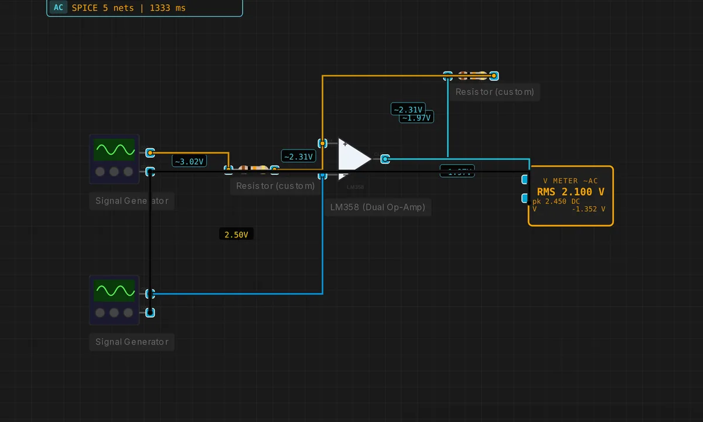Click the feedback resistor's left pin

[x=448, y=76]
